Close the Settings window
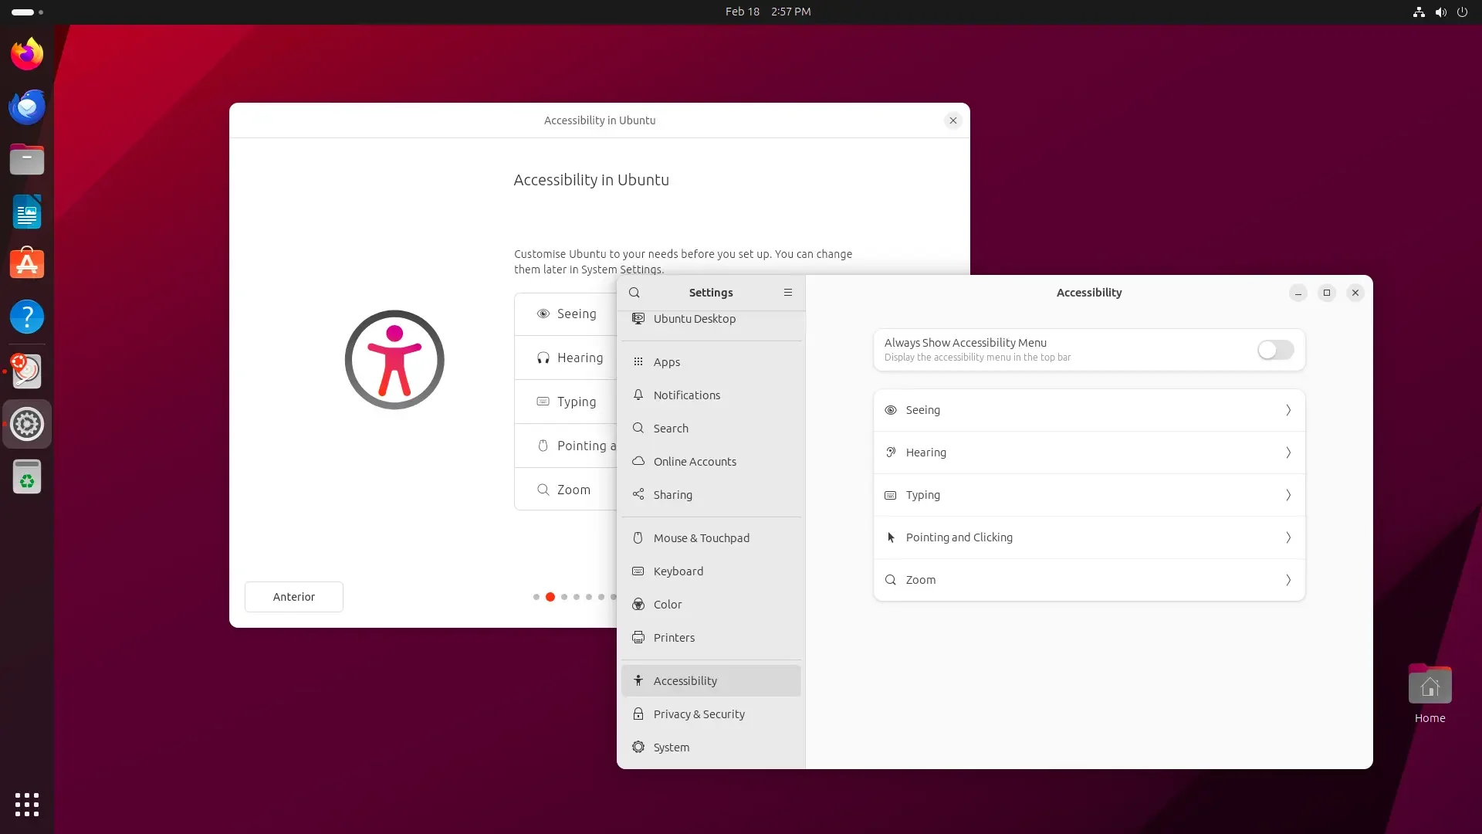Screen dimensions: 1482x834 [1355, 293]
